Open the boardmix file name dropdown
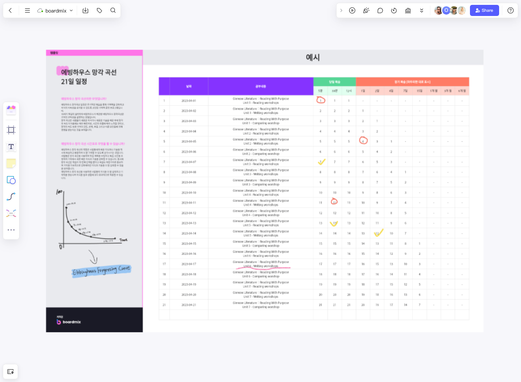Image resolution: width=521 pixels, height=382 pixels. click(x=55, y=10)
